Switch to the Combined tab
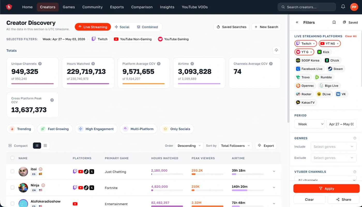The width and height of the screenshot is (362, 207). (x=147, y=27)
